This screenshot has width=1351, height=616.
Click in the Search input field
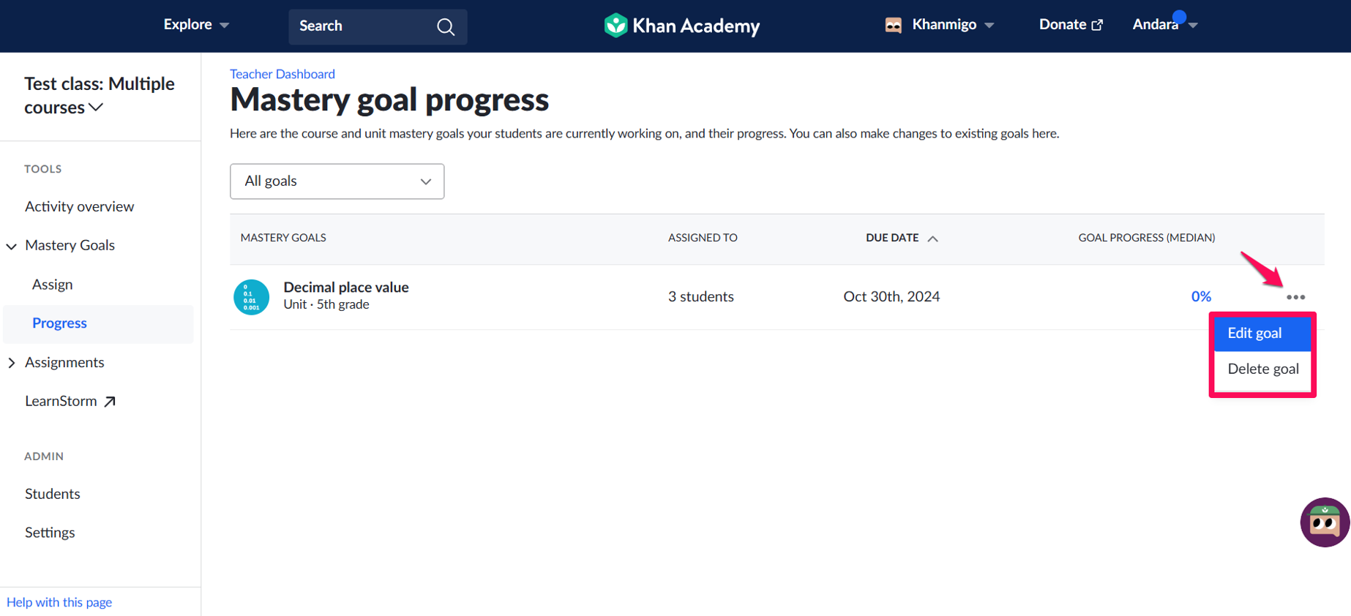[364, 26]
